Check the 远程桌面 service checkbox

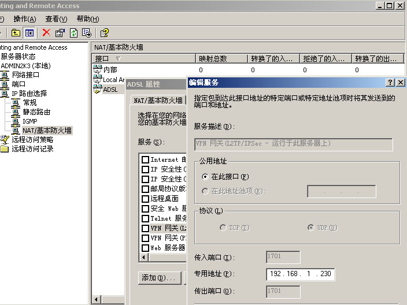145,199
